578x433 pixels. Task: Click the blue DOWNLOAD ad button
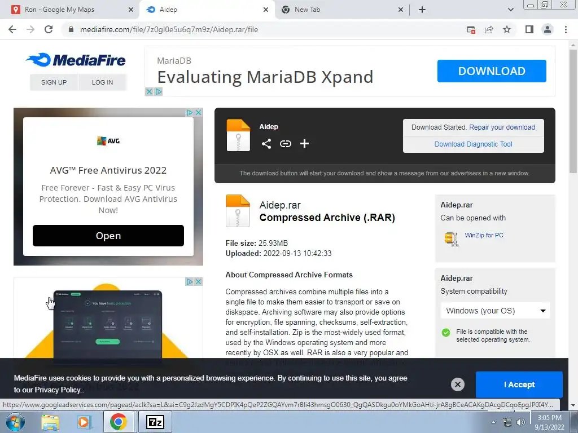point(492,71)
